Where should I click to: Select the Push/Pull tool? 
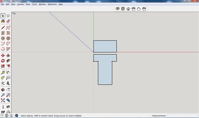click(x=8, y=55)
